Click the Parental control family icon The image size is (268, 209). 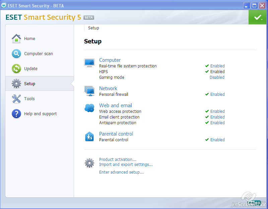(89, 137)
